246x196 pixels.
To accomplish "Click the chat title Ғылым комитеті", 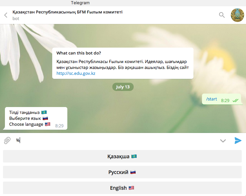I will coord(67,12).
